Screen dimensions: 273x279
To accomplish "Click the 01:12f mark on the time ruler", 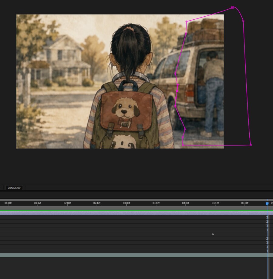I will pyautogui.click(x=38, y=203).
